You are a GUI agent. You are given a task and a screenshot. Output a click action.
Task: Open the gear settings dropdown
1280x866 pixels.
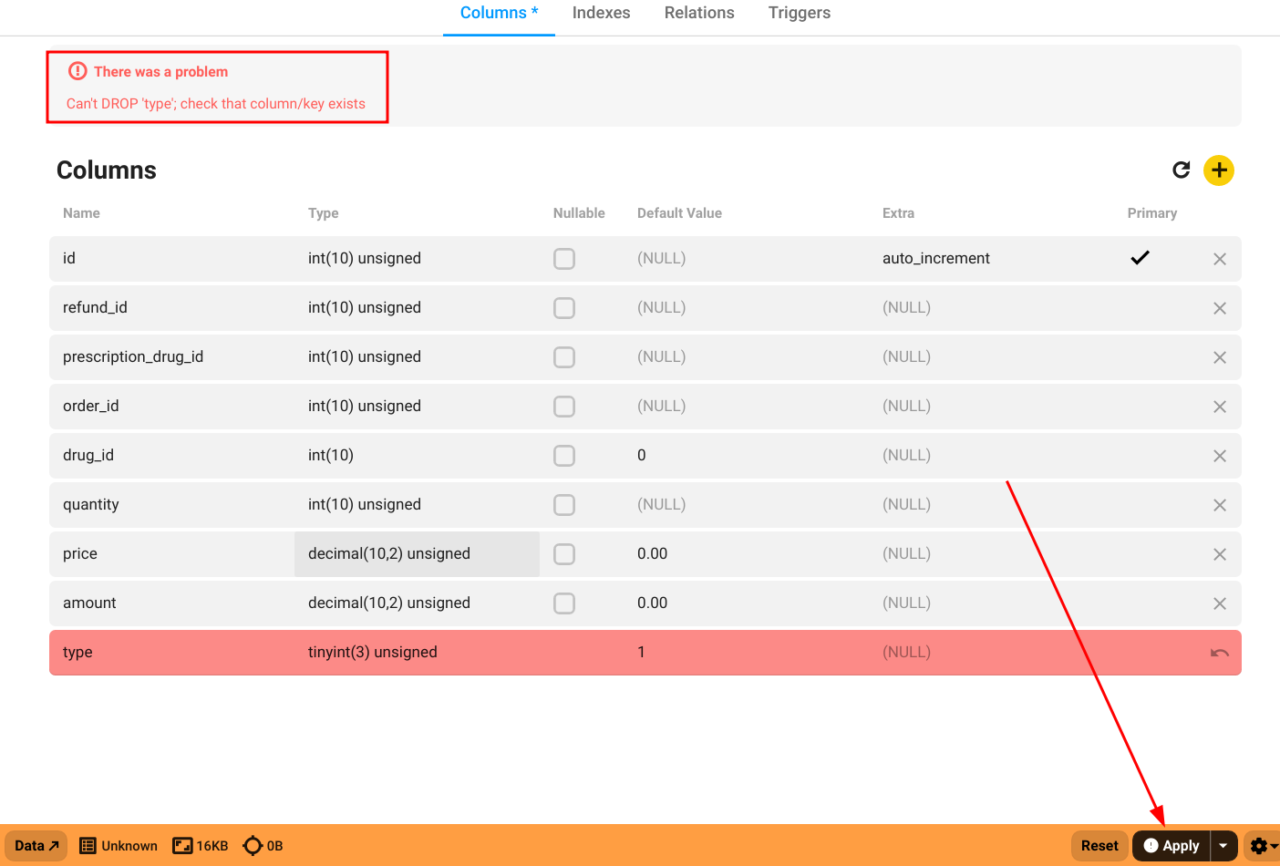pyautogui.click(x=1262, y=845)
